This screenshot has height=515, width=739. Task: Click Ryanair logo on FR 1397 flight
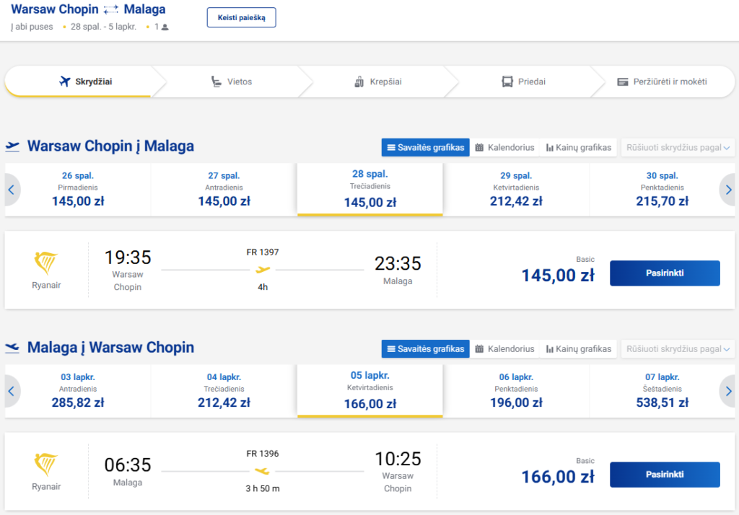tap(45, 263)
